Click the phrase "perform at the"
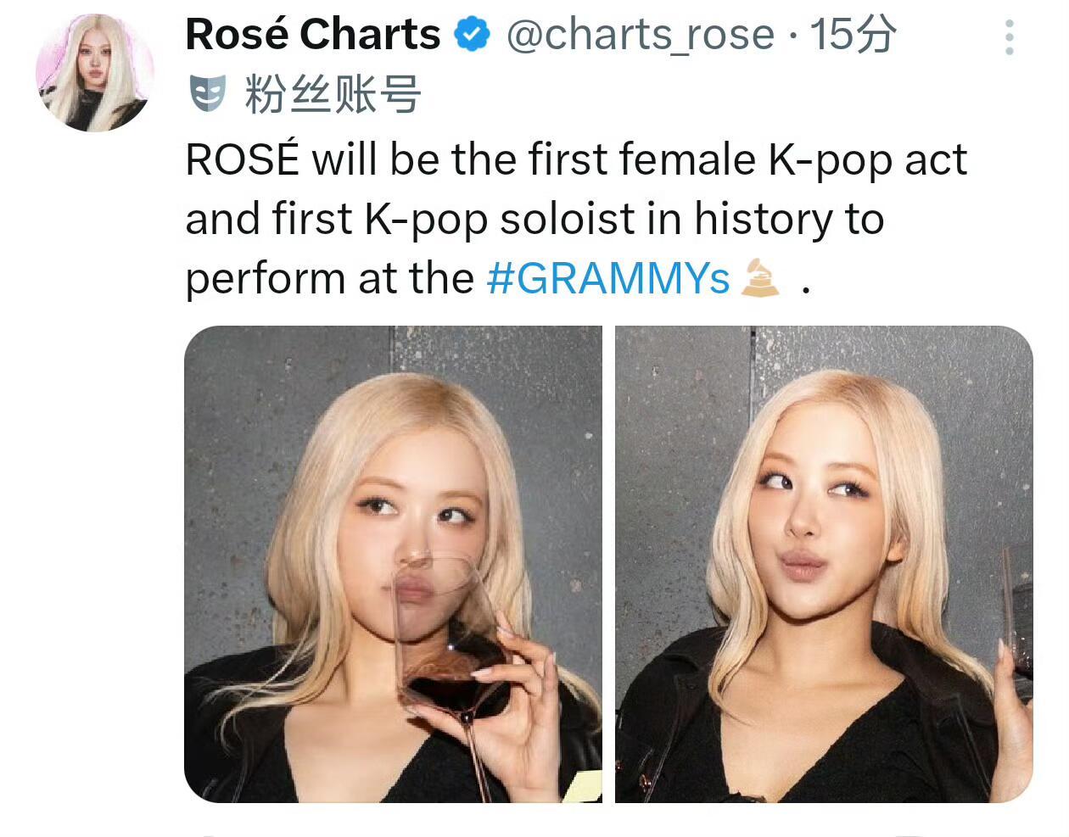This screenshot has height=837, width=1069. pyautogui.click(x=329, y=278)
